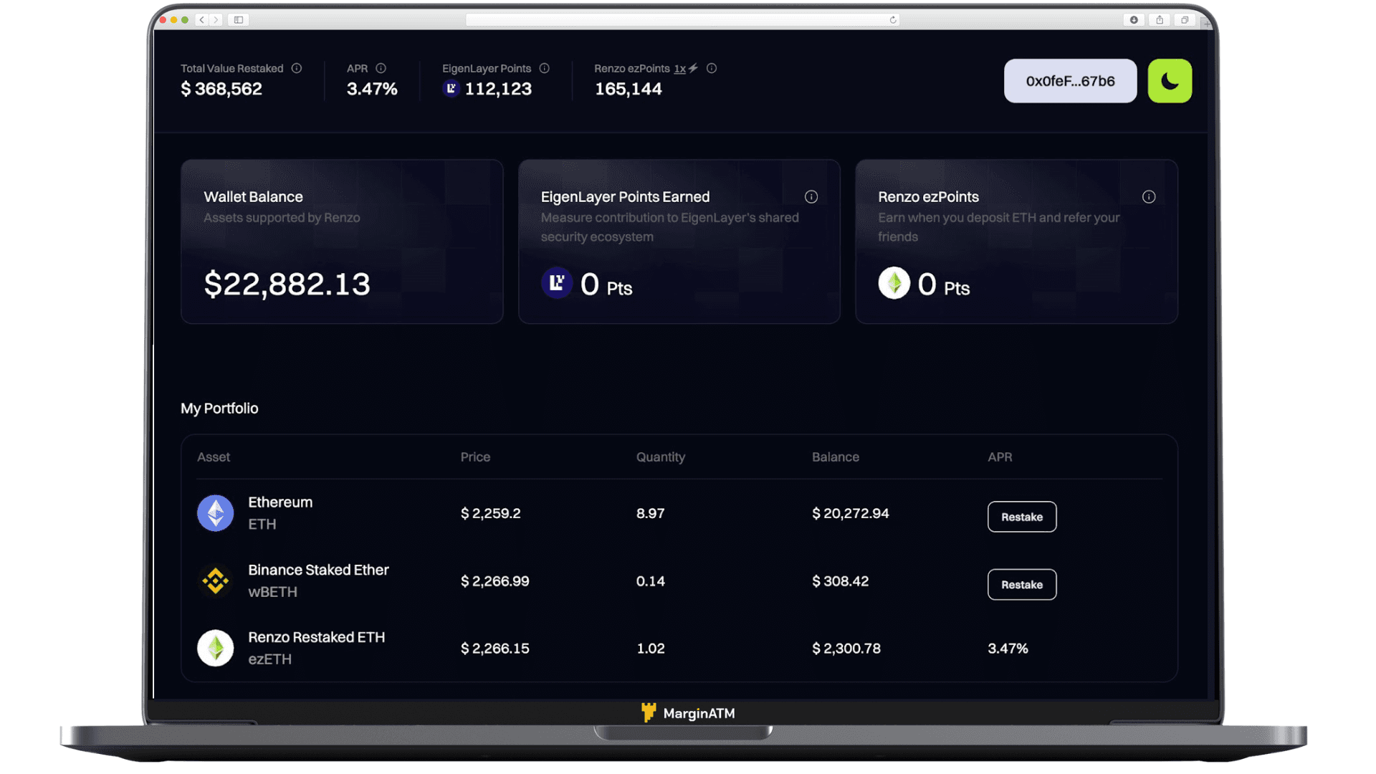Go back with the browser back arrow
The height and width of the screenshot is (774, 1376).
coord(202,20)
